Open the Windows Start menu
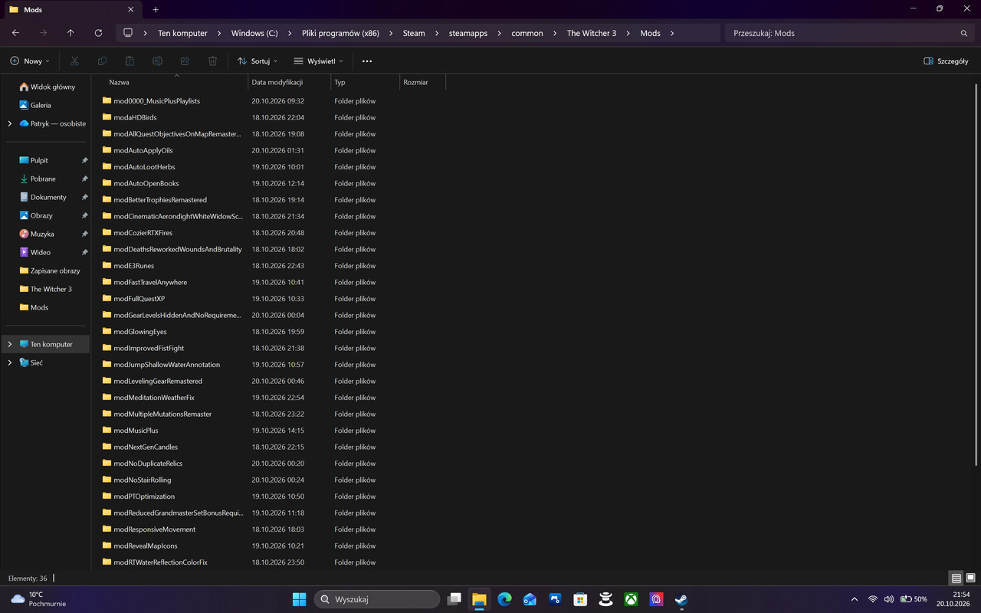The height and width of the screenshot is (613, 981). (x=300, y=599)
